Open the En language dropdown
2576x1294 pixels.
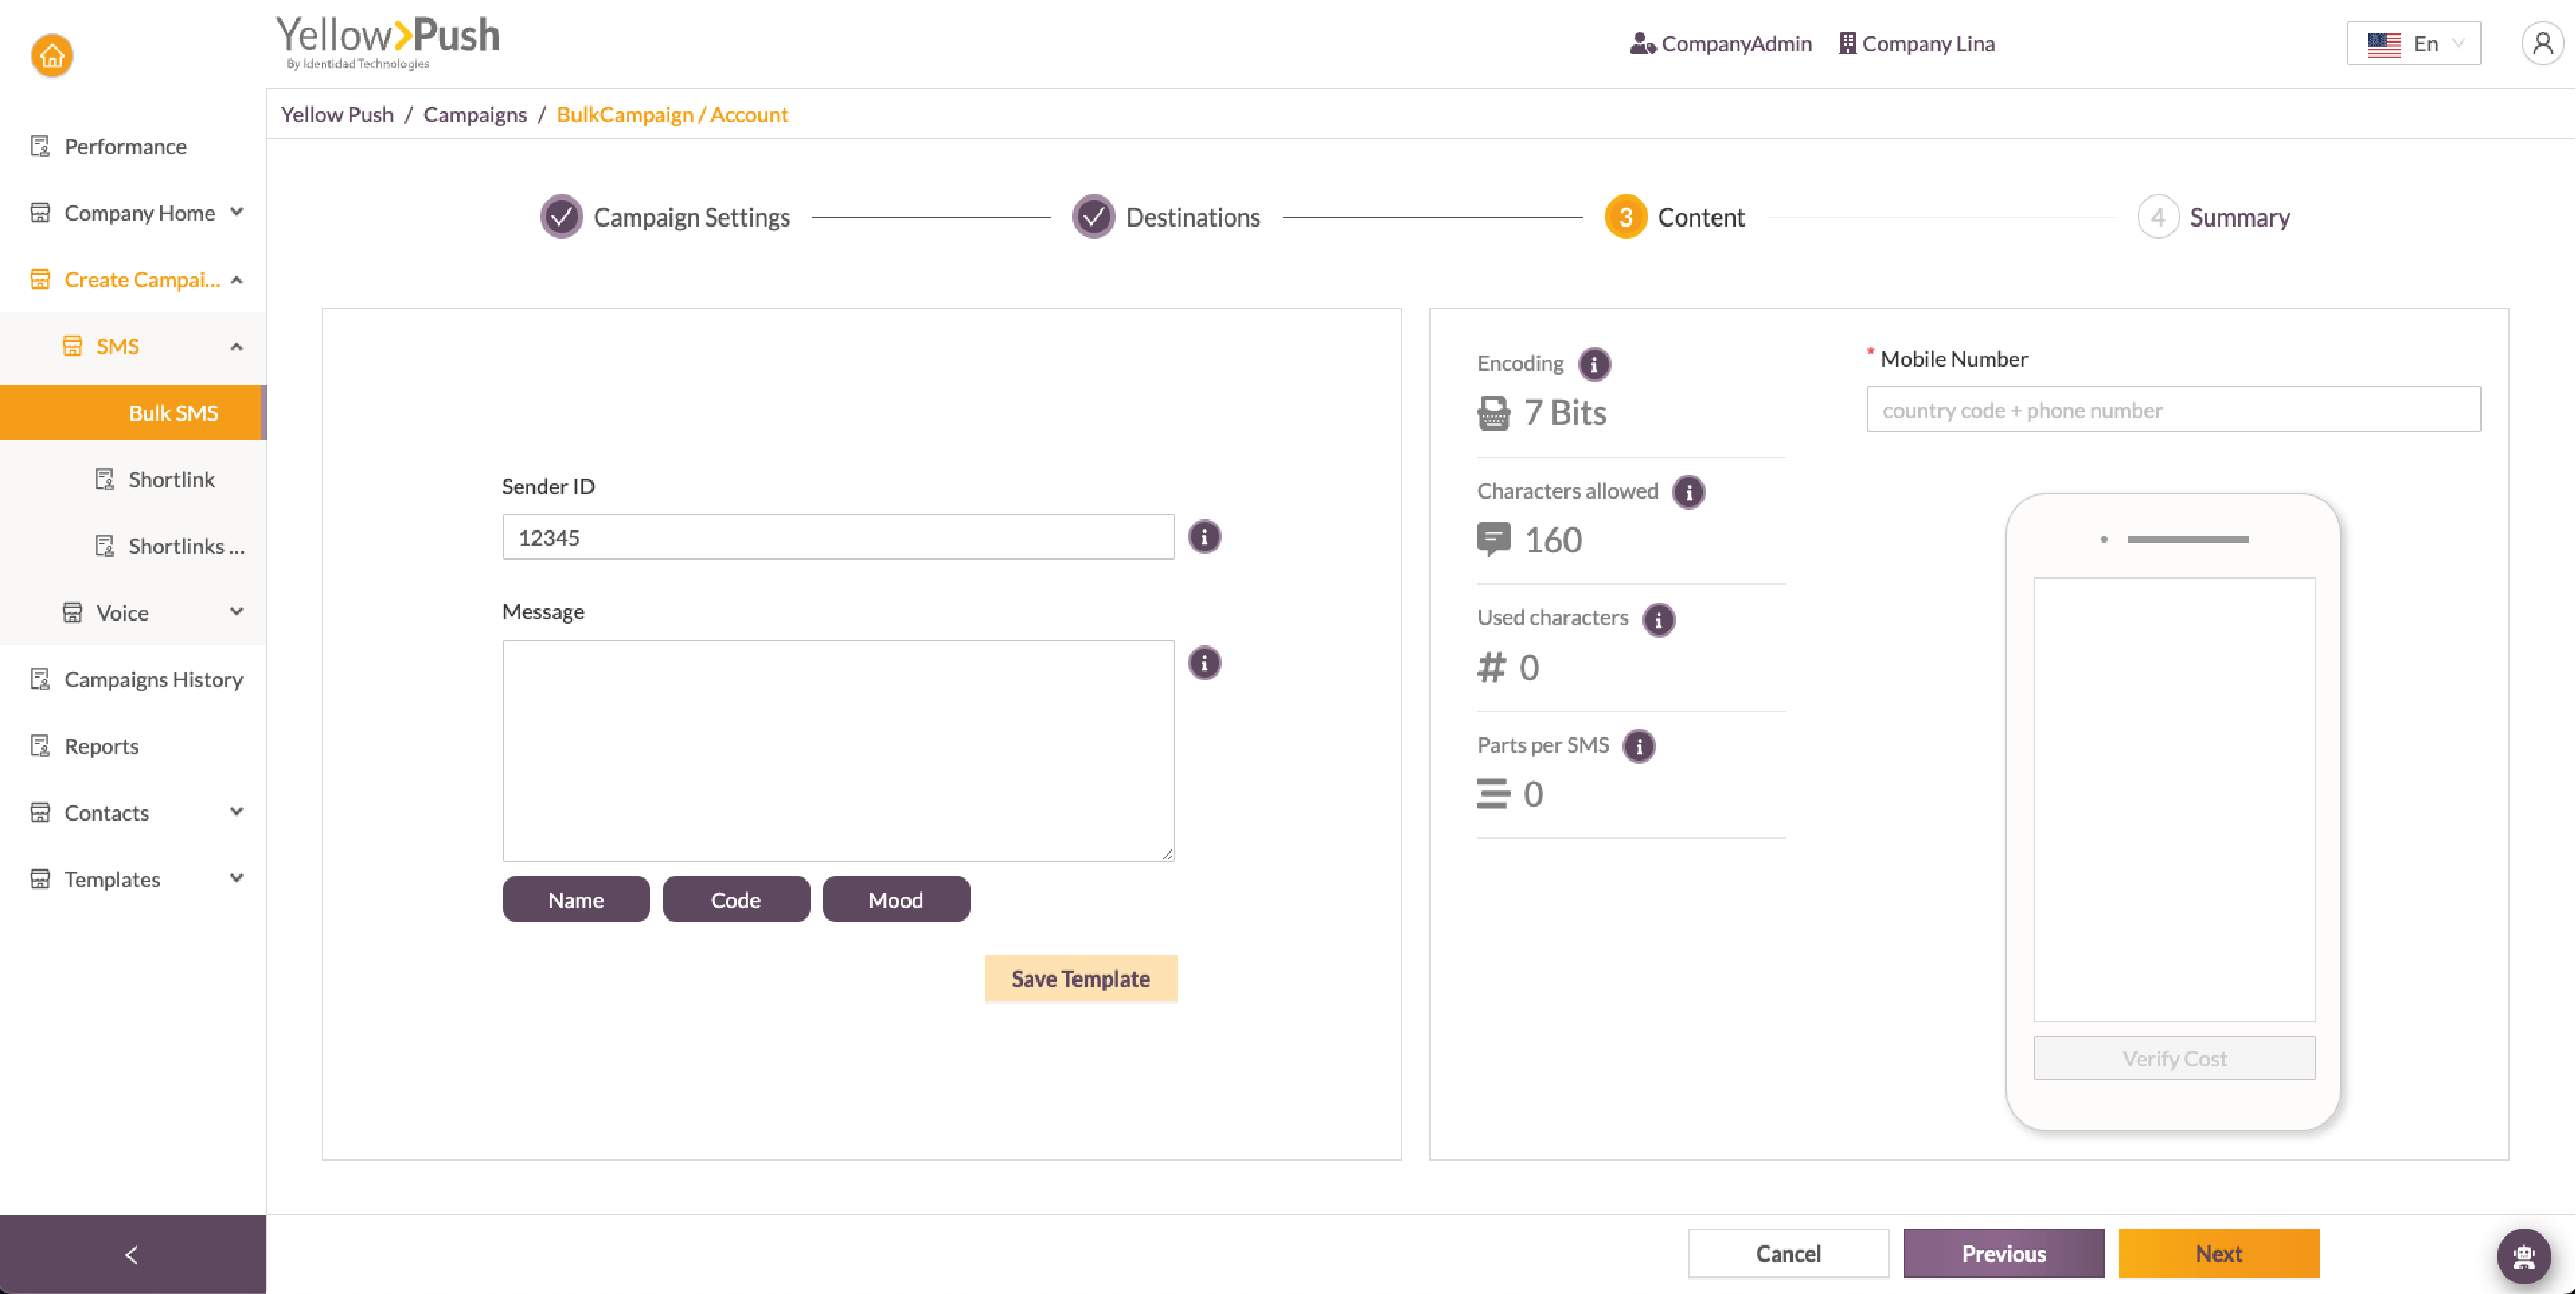click(x=2413, y=44)
